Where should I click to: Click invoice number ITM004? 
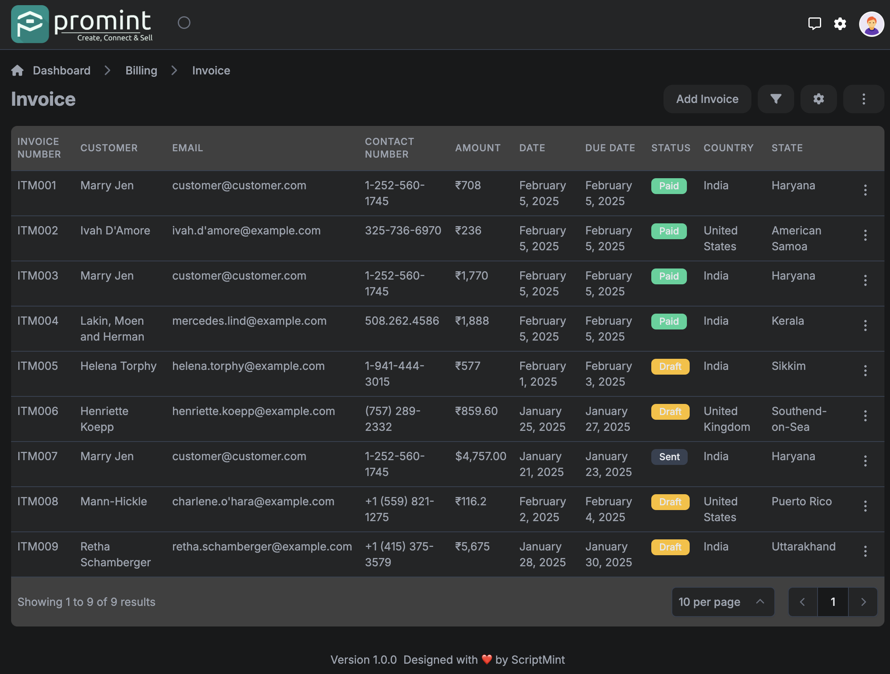click(38, 321)
